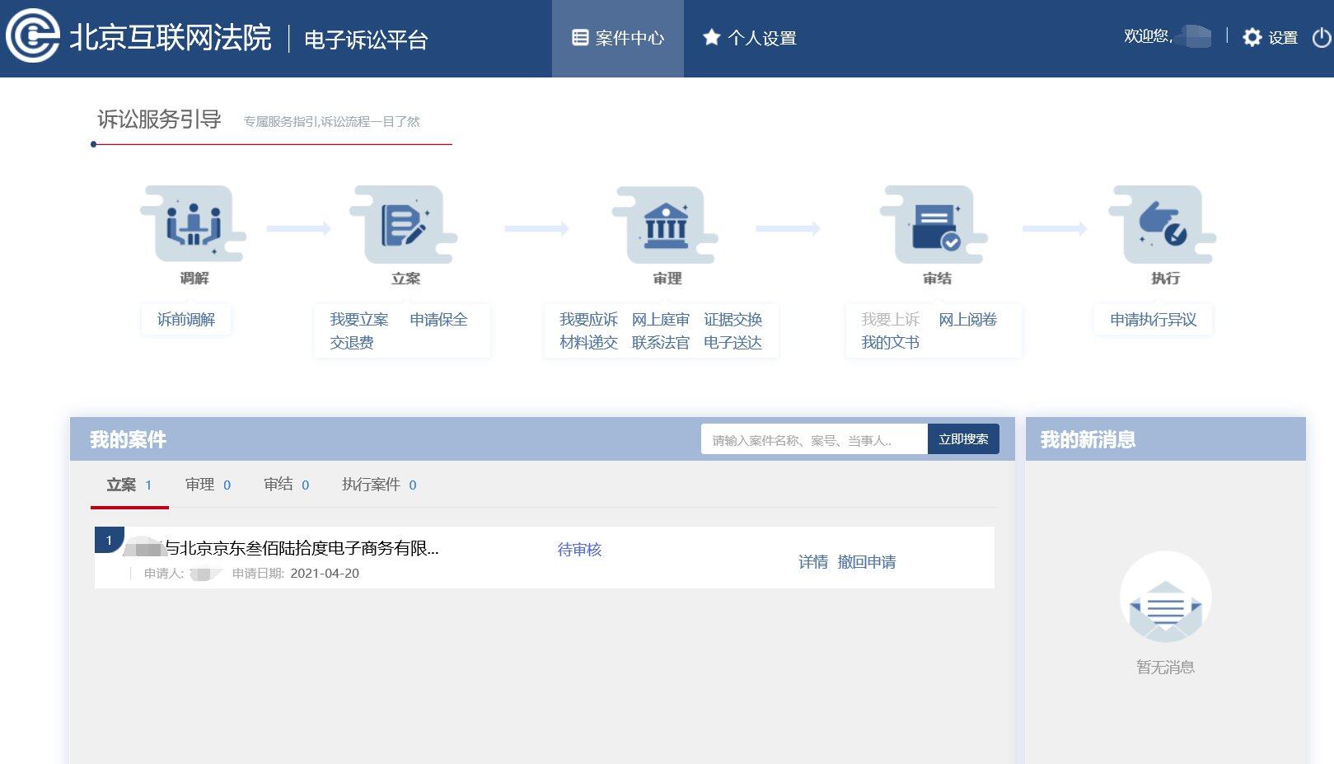Click the 执行 enforcement stage icon

(1163, 224)
